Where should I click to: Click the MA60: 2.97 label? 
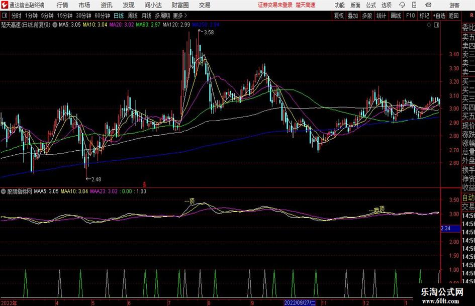[148, 25]
